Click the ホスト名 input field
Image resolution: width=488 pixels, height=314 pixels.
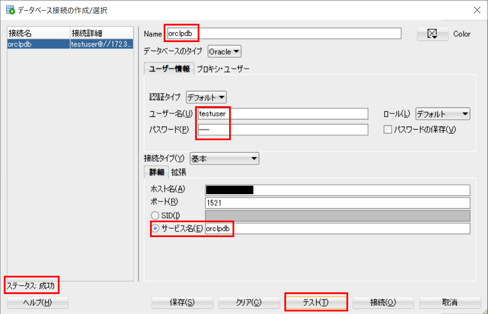(x=338, y=190)
